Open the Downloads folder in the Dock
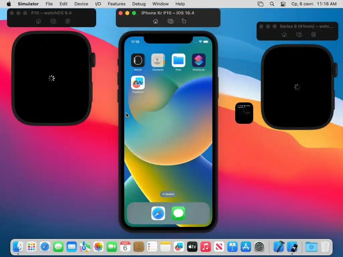This screenshot has width=343, height=257. [x=312, y=247]
